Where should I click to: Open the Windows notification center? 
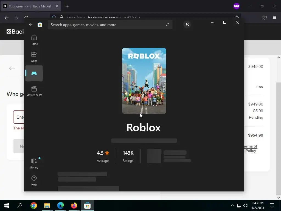[272, 206]
